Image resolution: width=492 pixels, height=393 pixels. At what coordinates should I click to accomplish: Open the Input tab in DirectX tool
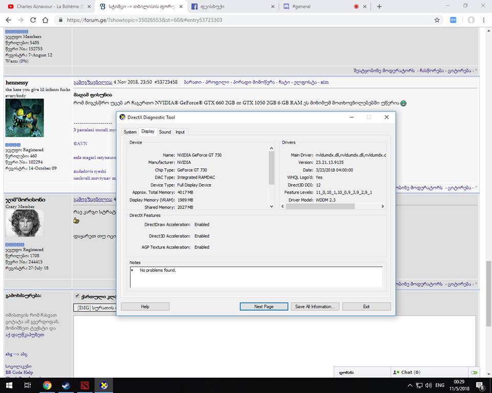click(180, 132)
